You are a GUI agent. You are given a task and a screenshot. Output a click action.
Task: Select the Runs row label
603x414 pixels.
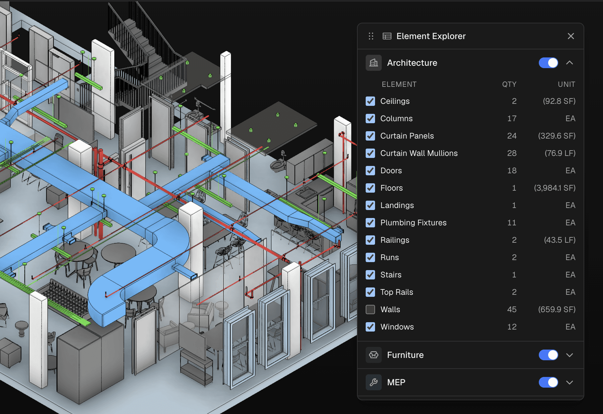tap(389, 257)
